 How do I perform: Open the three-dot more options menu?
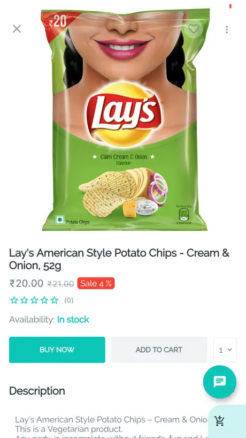point(227,29)
